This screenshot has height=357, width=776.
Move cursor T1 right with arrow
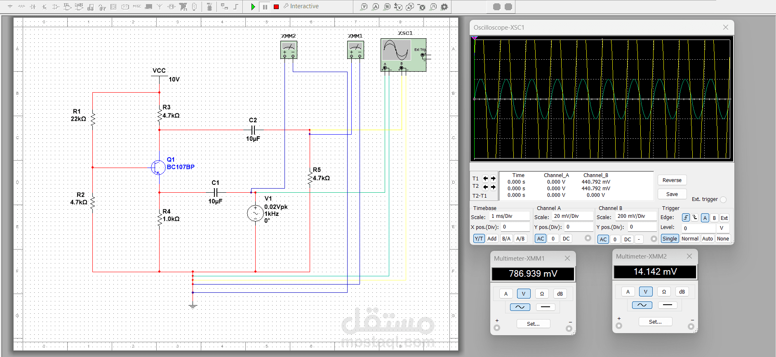tap(493, 178)
